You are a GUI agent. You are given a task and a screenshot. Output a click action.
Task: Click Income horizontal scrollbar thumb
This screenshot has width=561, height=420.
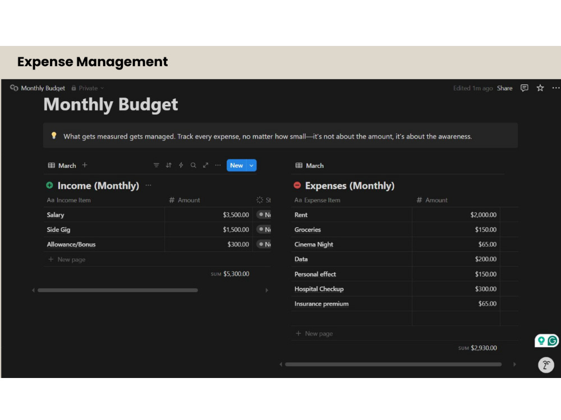click(x=118, y=290)
